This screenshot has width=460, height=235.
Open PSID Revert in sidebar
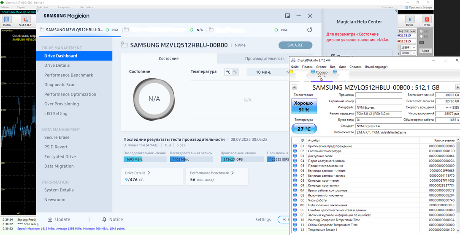point(56,147)
